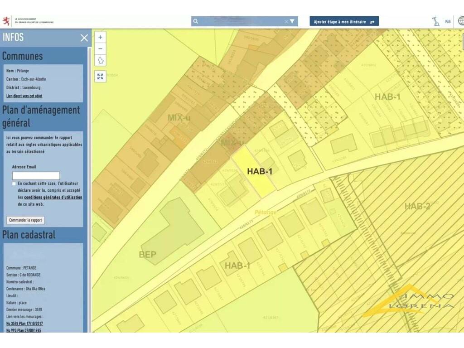464x348 pixels.
Task: Open mesurage No 3578 Plan 17/10/2017
Action: (25, 323)
